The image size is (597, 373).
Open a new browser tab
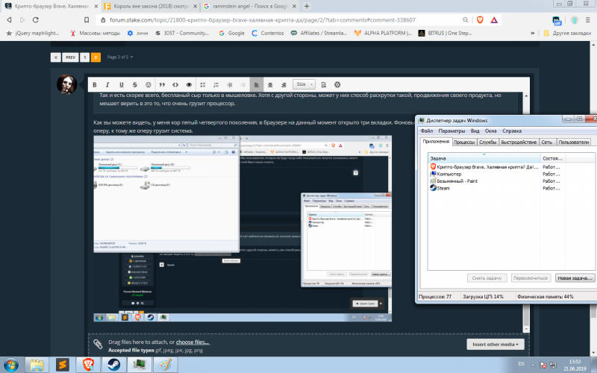tap(307, 6)
